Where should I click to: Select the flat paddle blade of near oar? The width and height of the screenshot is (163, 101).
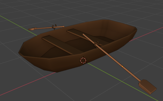pos(147,87)
